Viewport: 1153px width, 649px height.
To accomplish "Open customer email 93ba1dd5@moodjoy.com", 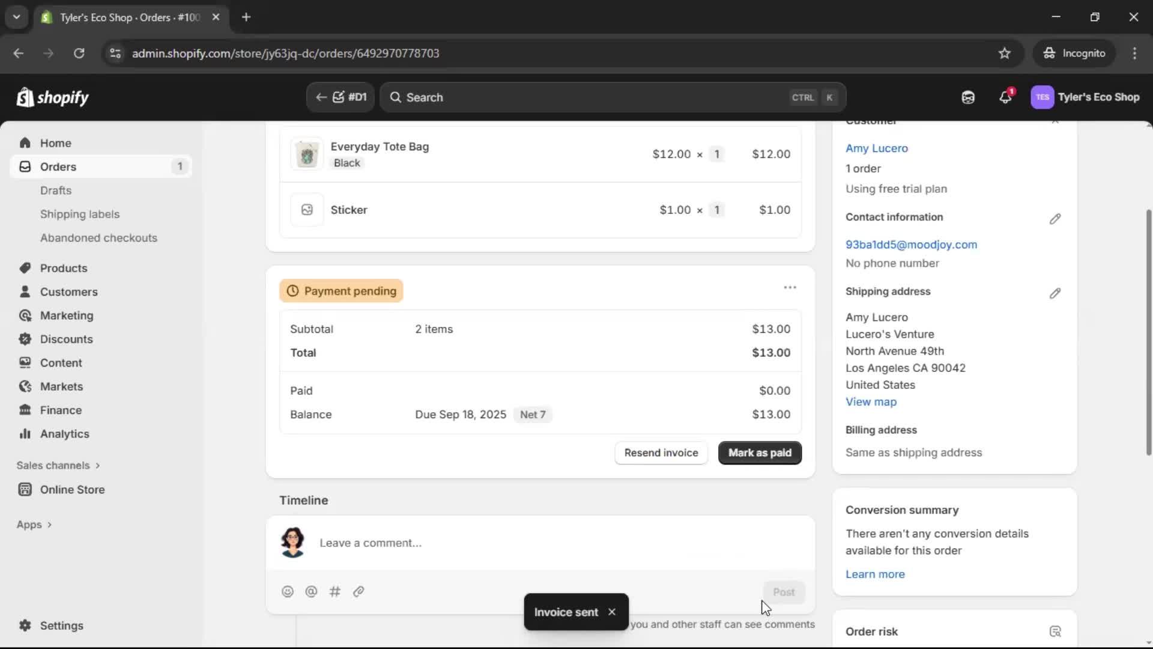I will point(911,245).
